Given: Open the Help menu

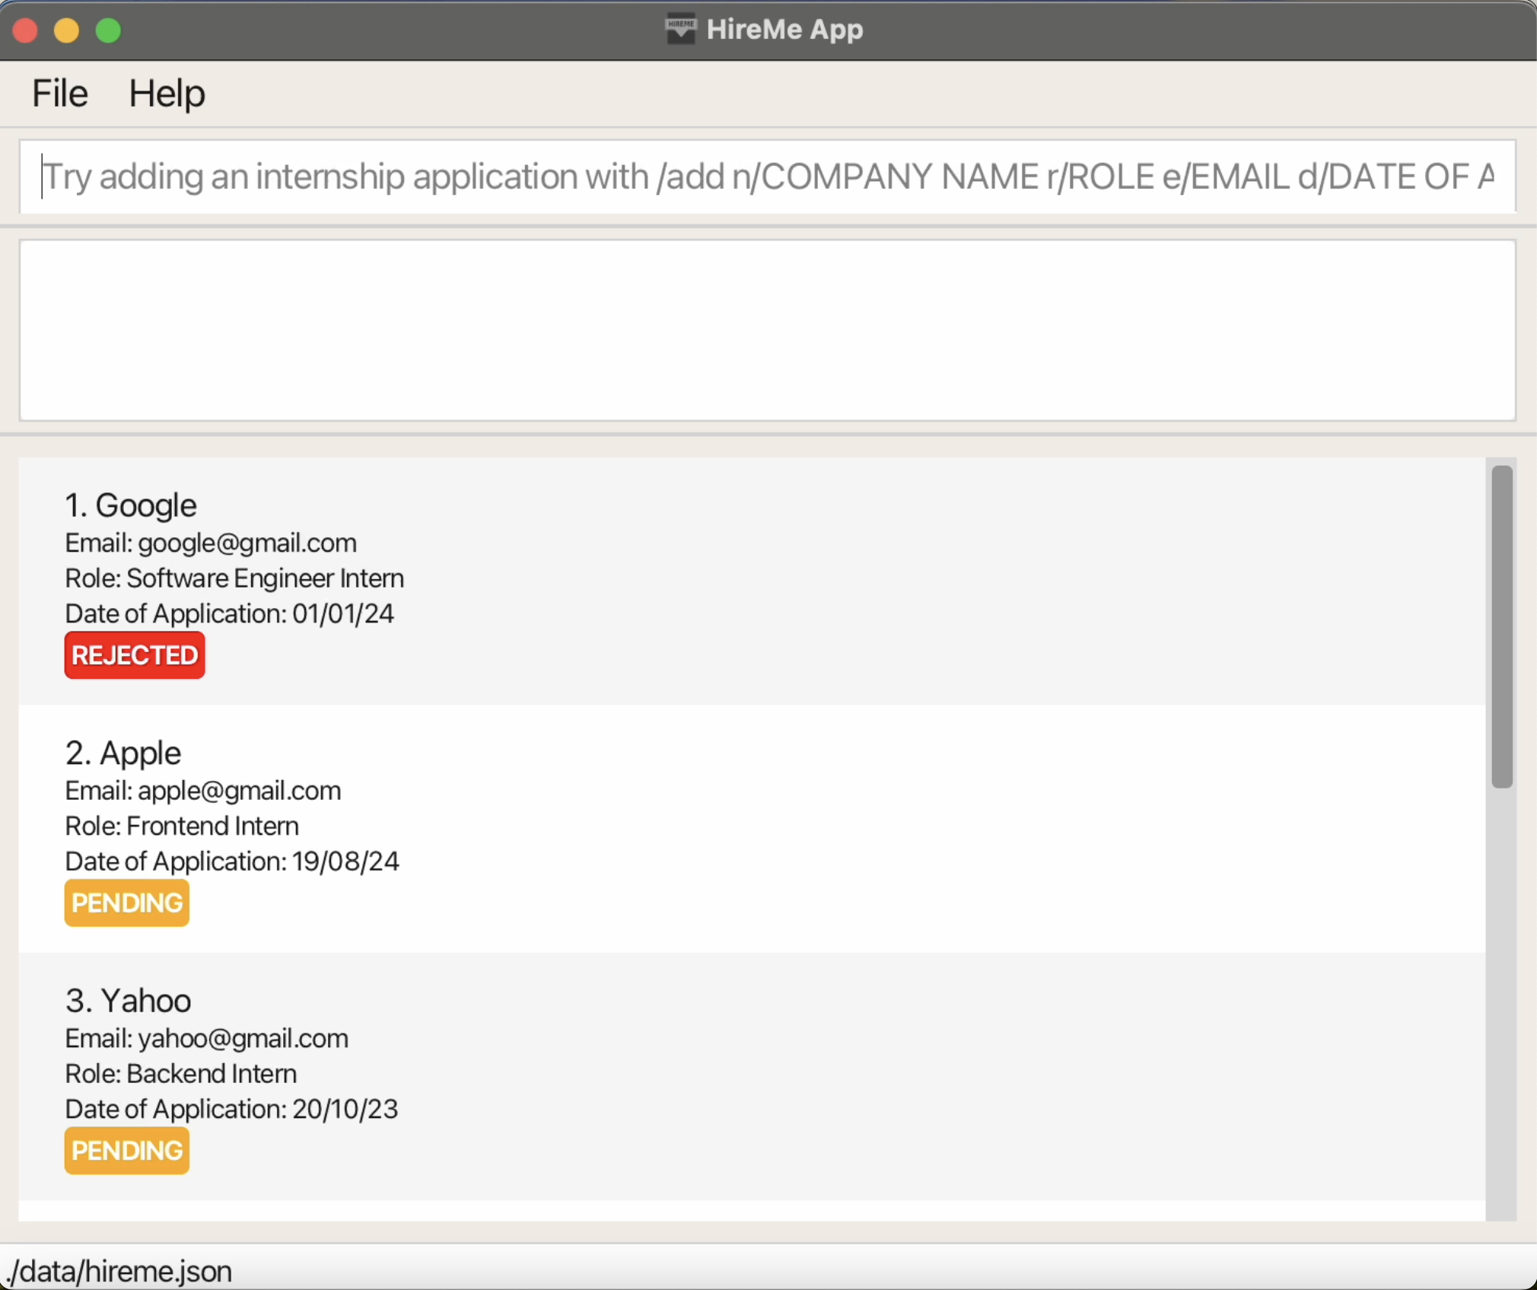Looking at the screenshot, I should [167, 94].
